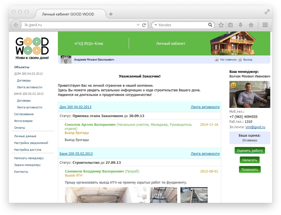The width and height of the screenshot is (281, 215).
Task: Open the Фотогалерея sidebar link
Action: 23,121
